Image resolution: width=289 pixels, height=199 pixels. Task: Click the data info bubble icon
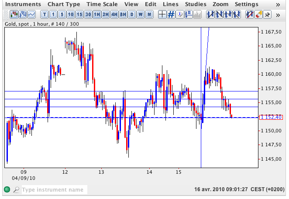(x=180, y=14)
